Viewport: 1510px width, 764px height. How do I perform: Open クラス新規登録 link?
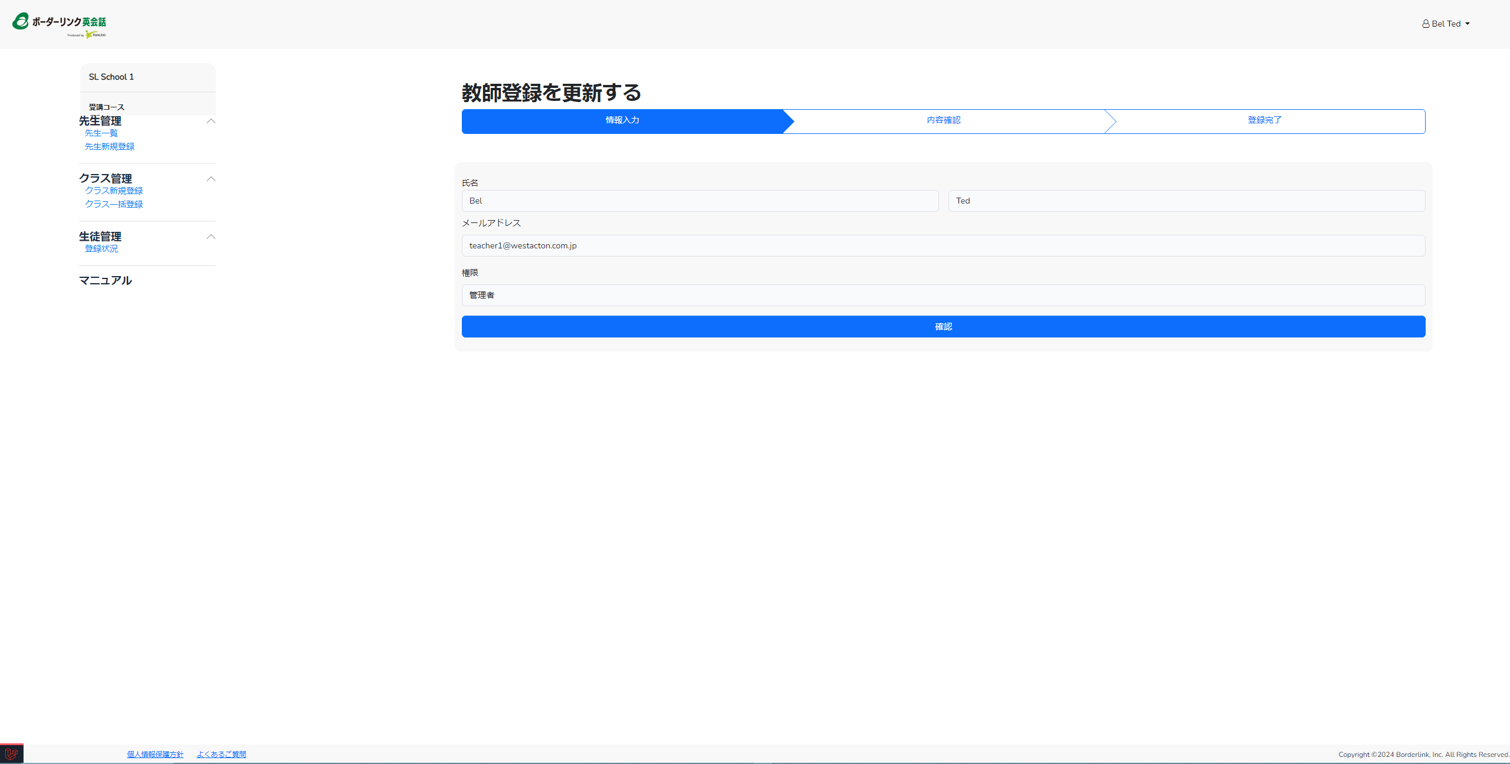pyautogui.click(x=114, y=191)
